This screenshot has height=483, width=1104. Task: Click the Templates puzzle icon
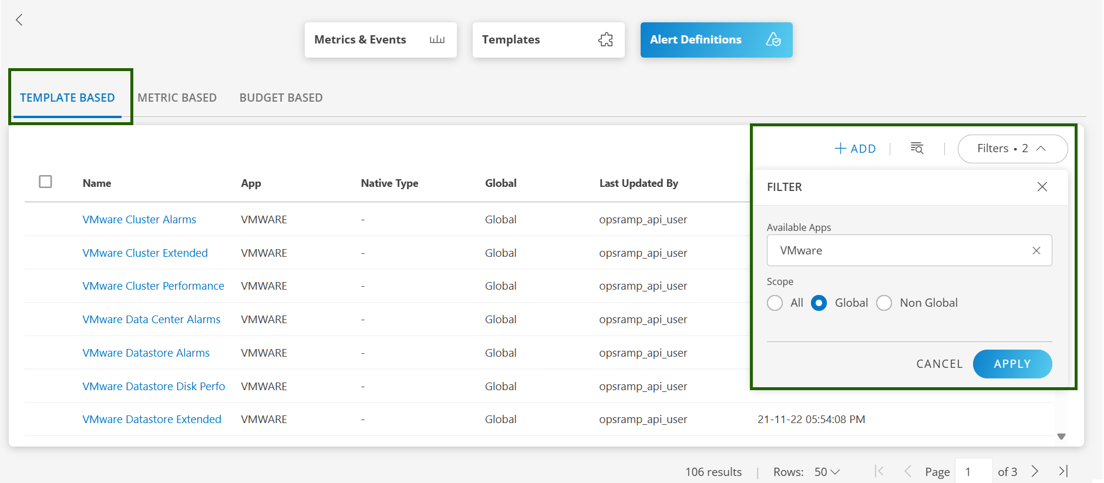coord(605,40)
